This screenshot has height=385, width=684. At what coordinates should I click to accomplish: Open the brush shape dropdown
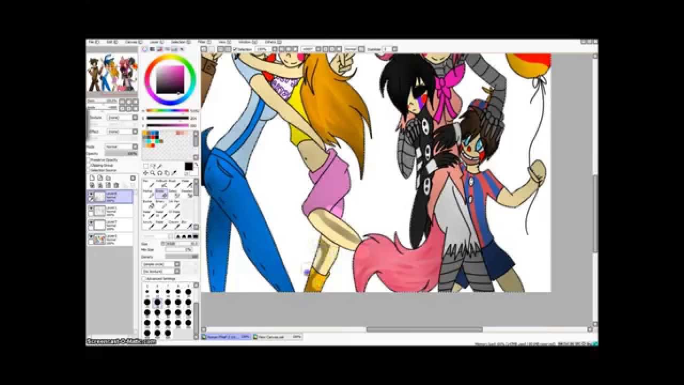click(161, 264)
